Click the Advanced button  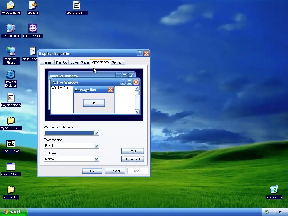[132, 159]
